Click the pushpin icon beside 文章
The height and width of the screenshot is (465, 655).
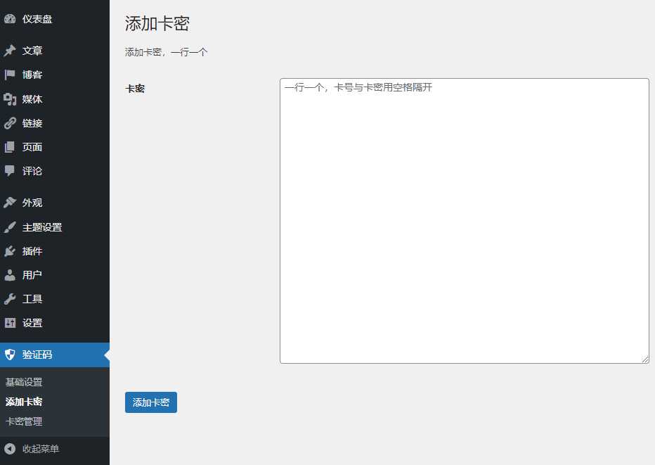click(x=10, y=51)
